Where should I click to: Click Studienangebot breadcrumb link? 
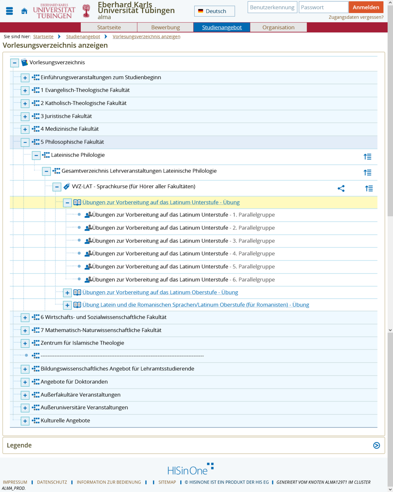[83, 36]
